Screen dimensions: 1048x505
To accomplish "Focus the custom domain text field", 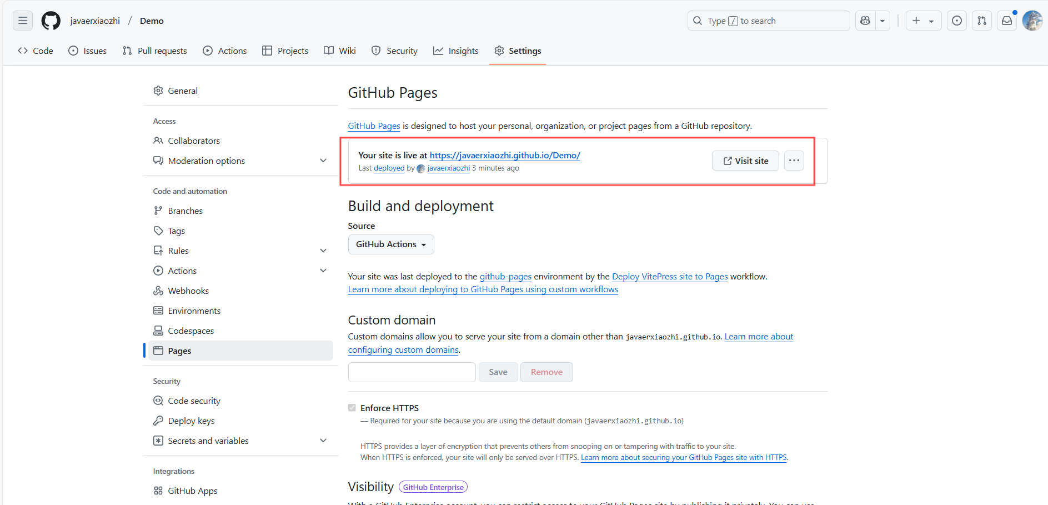I will click(412, 372).
